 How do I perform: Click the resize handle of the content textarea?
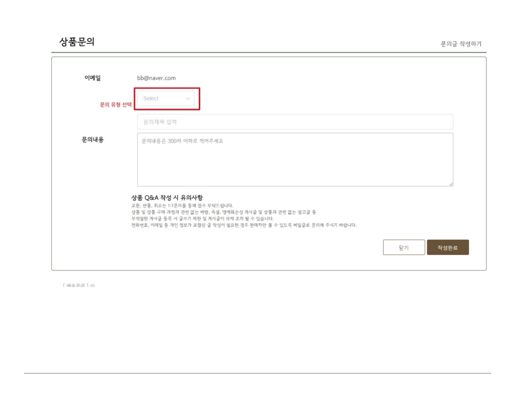tap(451, 184)
